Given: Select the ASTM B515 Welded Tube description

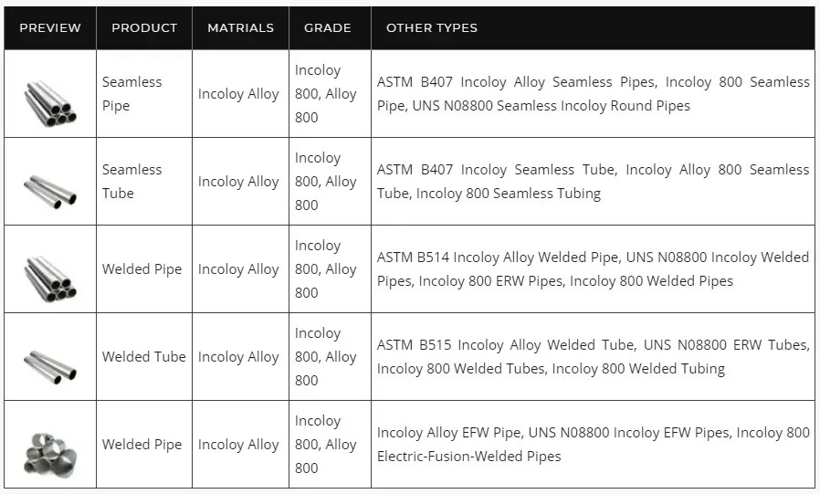Looking at the screenshot, I should tap(593, 357).
